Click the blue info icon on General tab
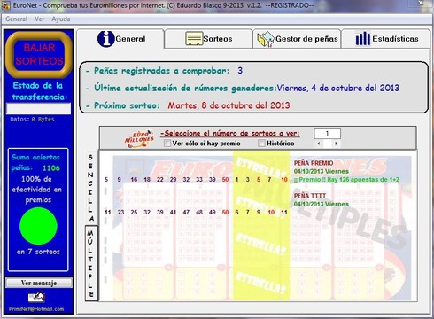The image size is (434, 319). pyautogui.click(x=106, y=39)
